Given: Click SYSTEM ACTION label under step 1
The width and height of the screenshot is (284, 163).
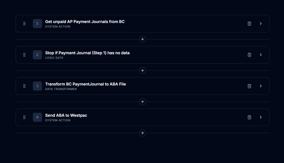Looking at the screenshot, I should [x=58, y=26].
